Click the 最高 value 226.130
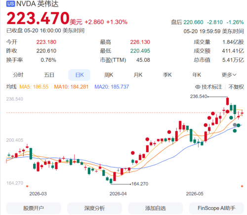The height and width of the screenshot is (215, 247). pyautogui.click(x=140, y=42)
